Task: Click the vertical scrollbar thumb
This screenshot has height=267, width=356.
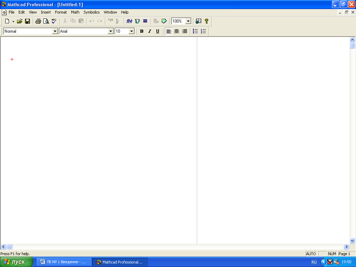Action: point(352,46)
